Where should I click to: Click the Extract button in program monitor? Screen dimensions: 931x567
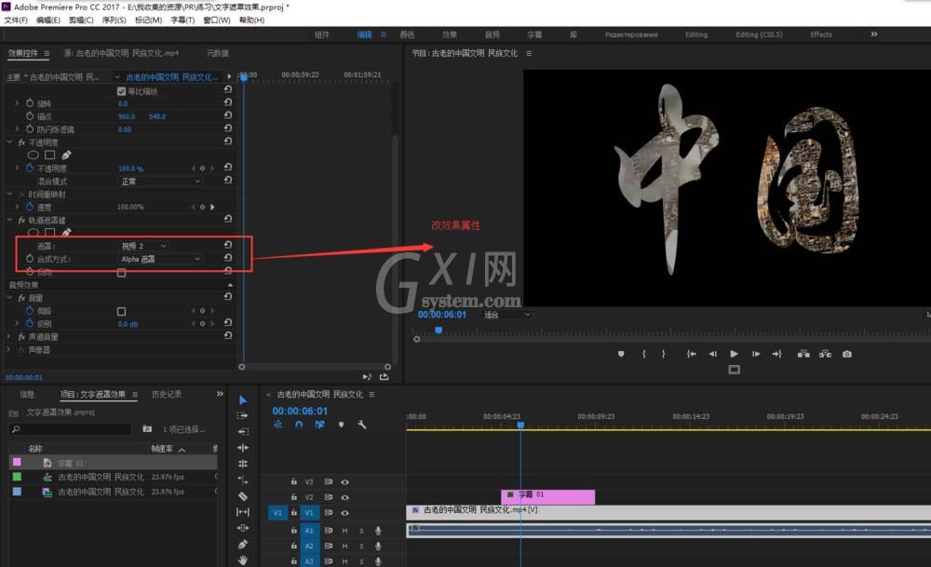825,354
